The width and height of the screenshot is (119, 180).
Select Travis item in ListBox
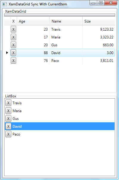coord(60,103)
